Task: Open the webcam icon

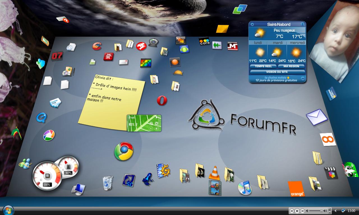Action: coord(153,42)
